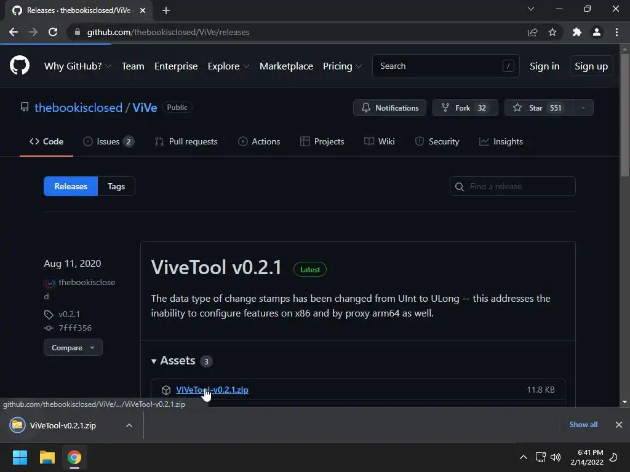The image size is (630, 472).
Task: Switch to the Projects tab
Action: (322, 141)
